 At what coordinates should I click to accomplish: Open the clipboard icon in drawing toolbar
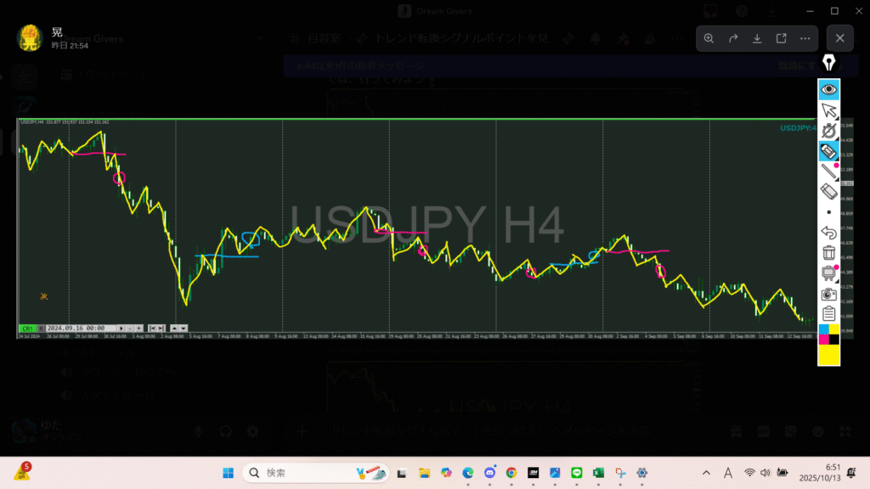pos(828,314)
